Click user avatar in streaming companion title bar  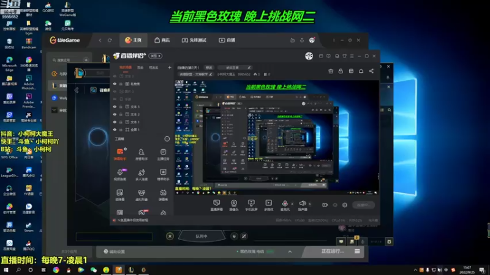pos(309,56)
